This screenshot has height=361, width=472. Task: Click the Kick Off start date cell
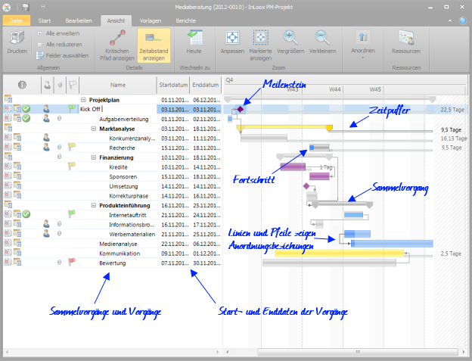coord(172,109)
